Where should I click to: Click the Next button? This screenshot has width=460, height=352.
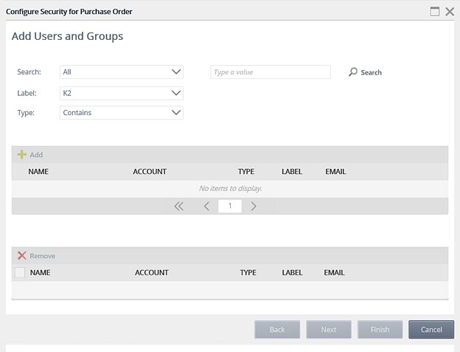pyautogui.click(x=329, y=329)
